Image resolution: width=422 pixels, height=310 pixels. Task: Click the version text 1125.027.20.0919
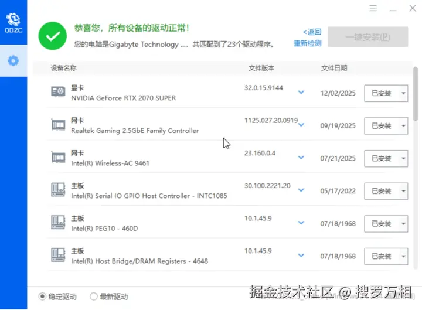(x=271, y=120)
